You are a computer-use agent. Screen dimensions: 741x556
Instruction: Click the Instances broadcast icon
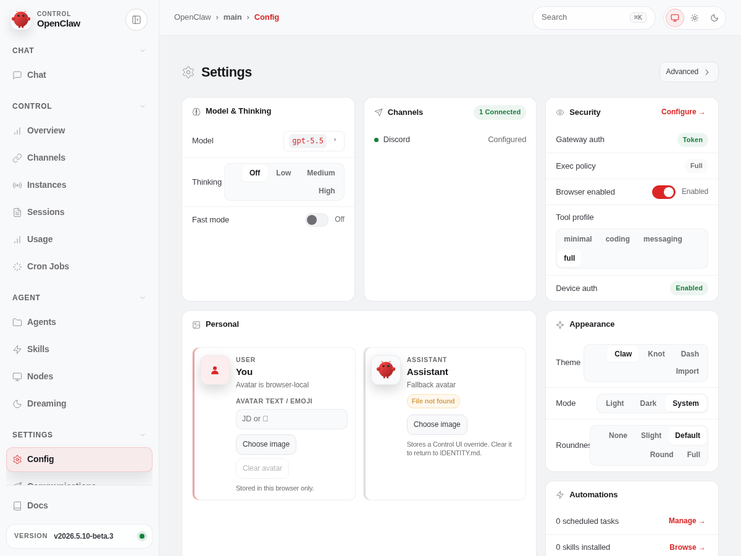pos(17,185)
